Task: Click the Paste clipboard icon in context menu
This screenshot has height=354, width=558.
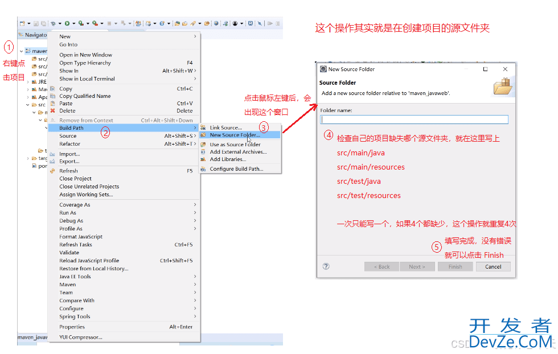Action: [52, 103]
